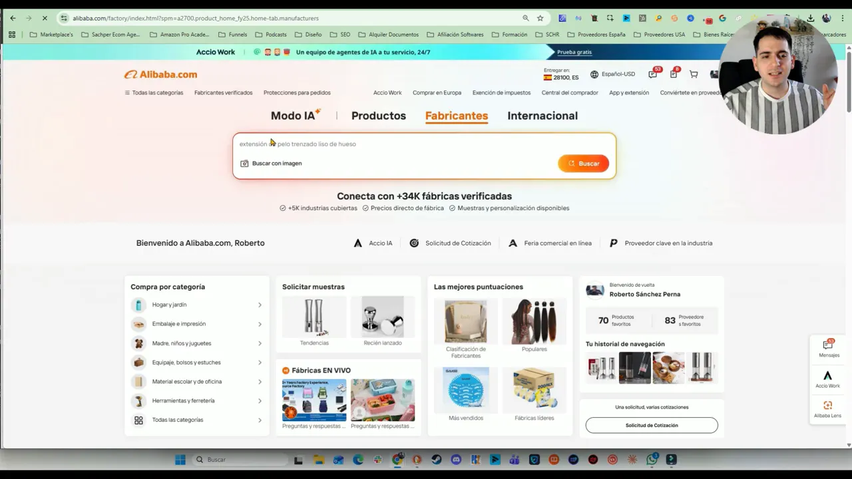Stop page loading with the X button
Viewport: 852px width, 479px height.
pos(45,18)
